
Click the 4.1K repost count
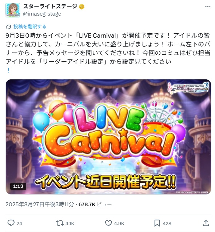point(69,223)
